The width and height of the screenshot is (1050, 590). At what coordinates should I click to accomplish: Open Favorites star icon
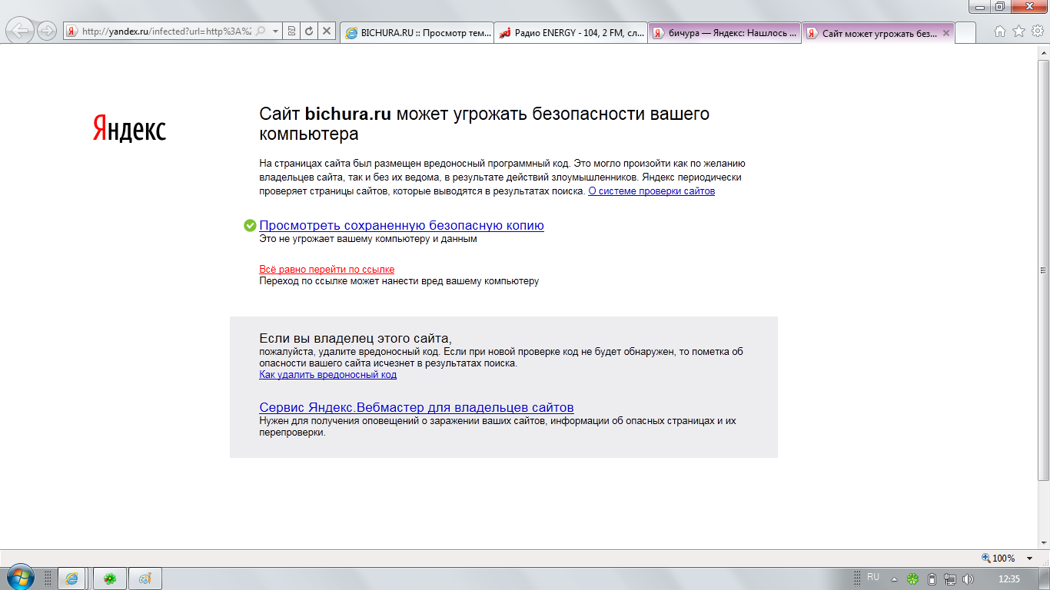[1018, 31]
